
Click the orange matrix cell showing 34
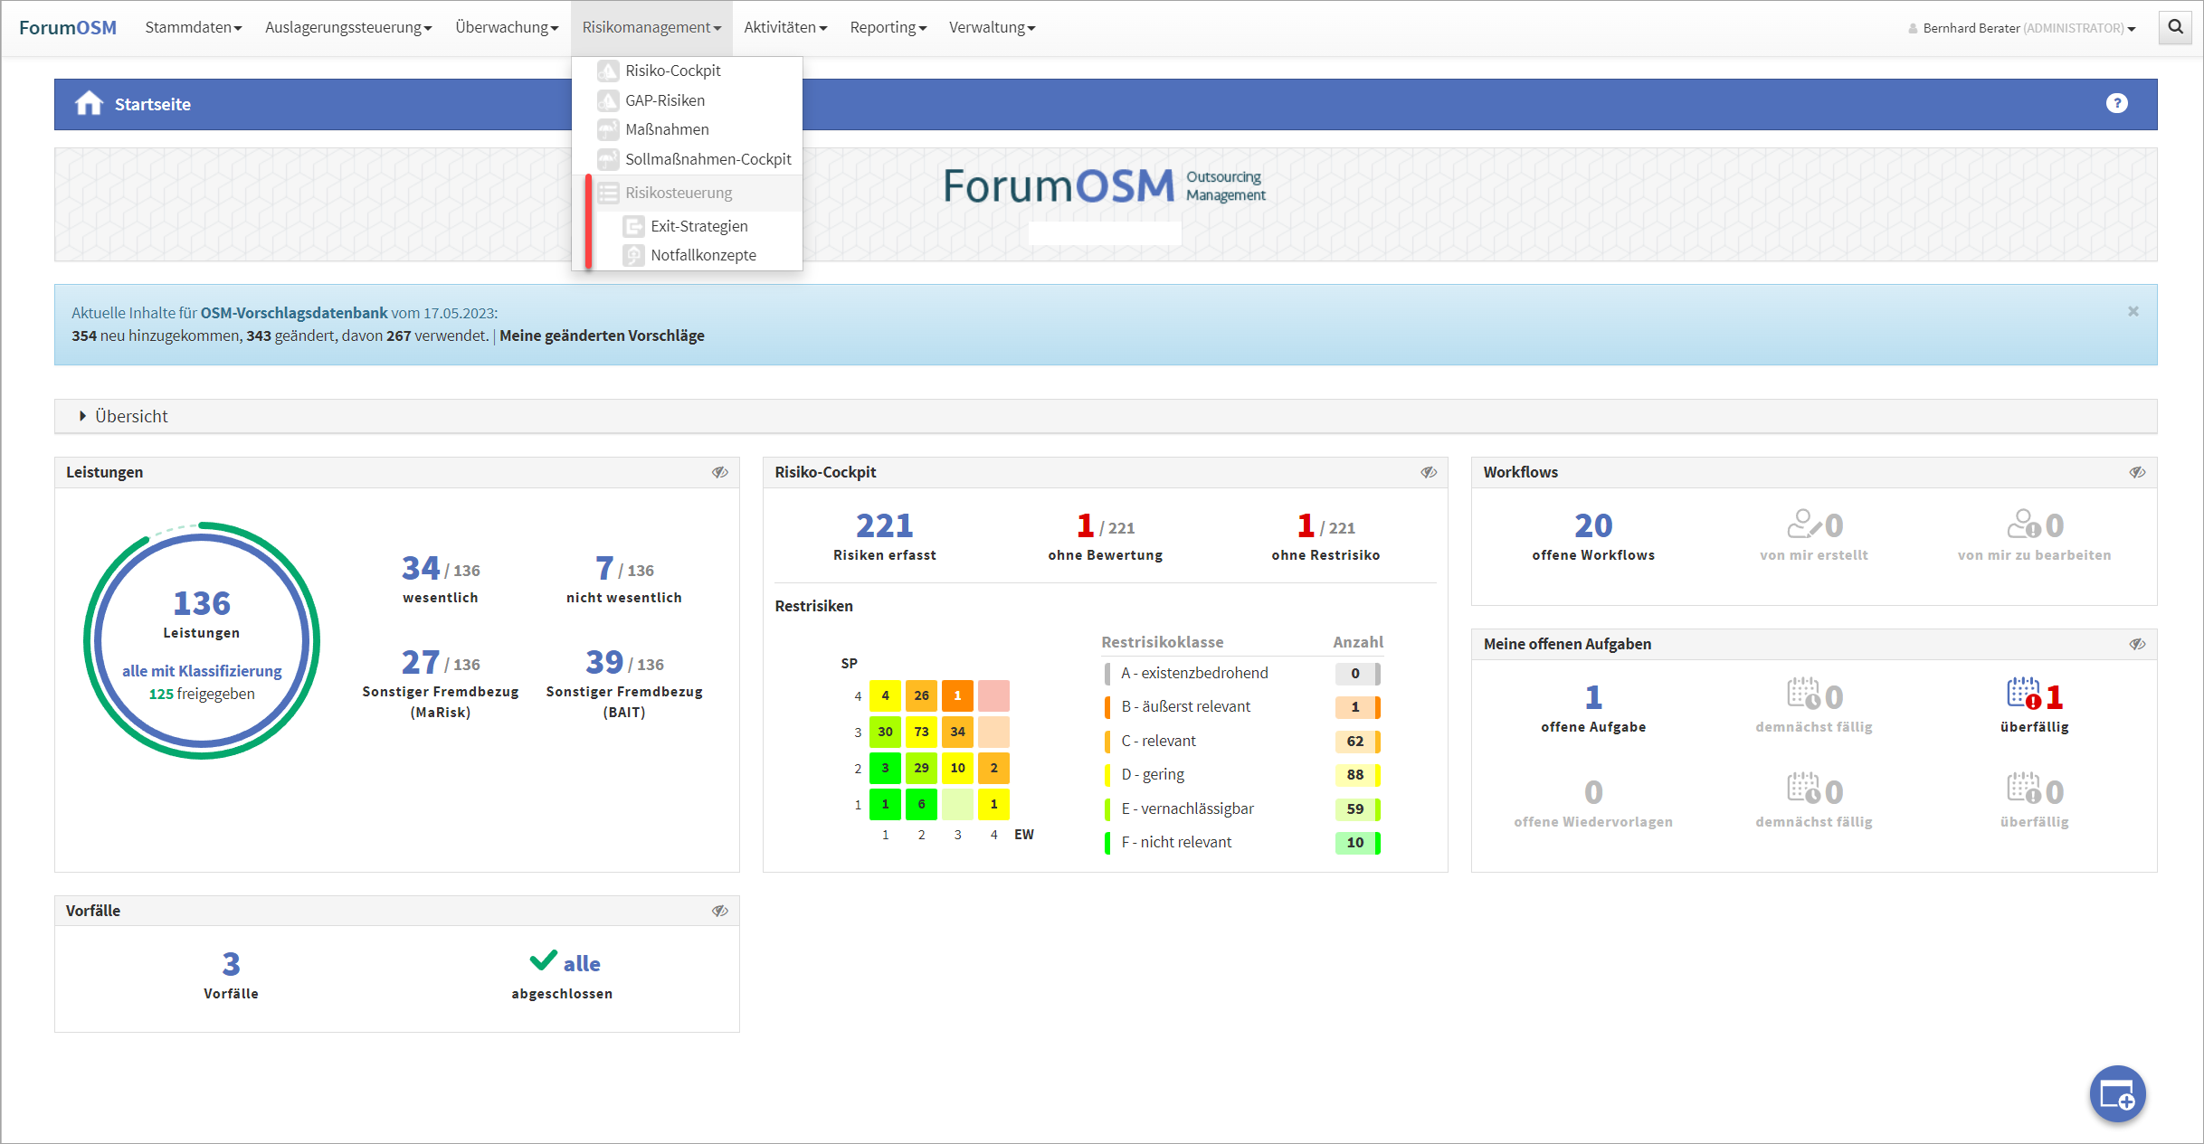click(x=957, y=732)
